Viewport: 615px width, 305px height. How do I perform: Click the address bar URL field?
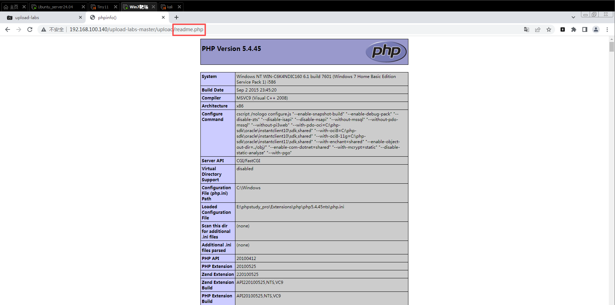tap(136, 29)
